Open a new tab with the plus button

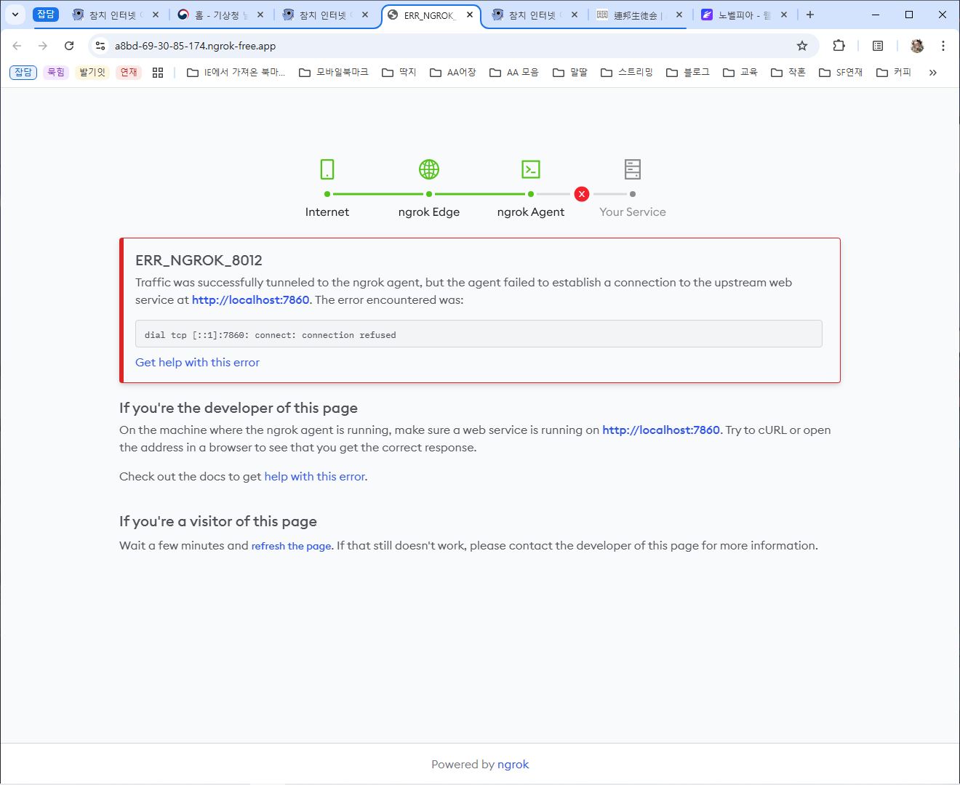tap(810, 15)
